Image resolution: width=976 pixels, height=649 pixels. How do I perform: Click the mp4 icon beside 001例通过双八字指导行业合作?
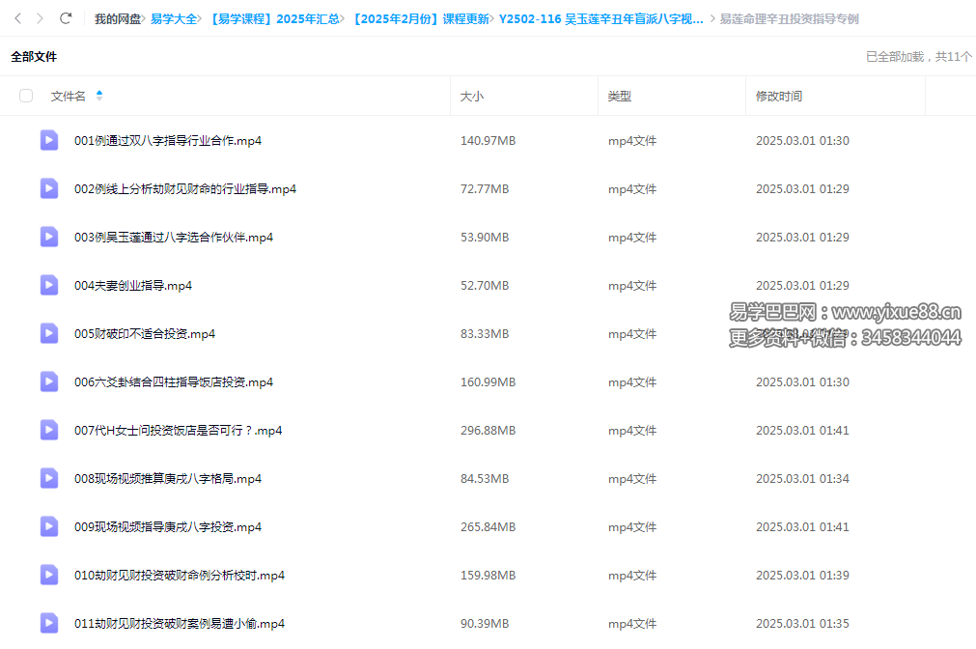coord(48,139)
